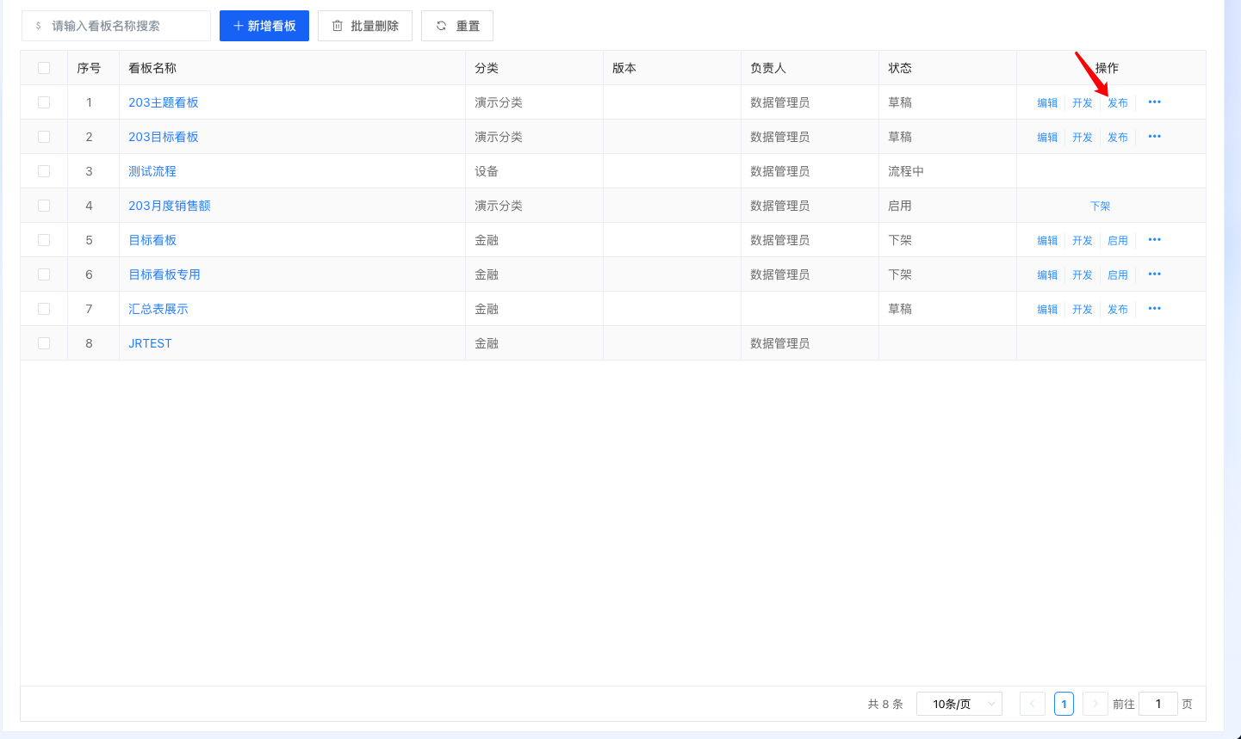The image size is (1241, 739).
Task: Go to previous page arrow in pagination
Action: (x=1032, y=704)
